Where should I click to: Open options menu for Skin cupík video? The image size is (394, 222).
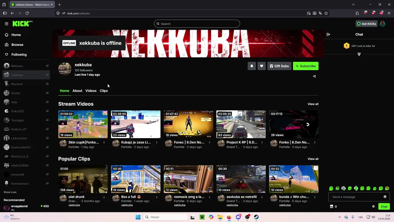pos(104,142)
